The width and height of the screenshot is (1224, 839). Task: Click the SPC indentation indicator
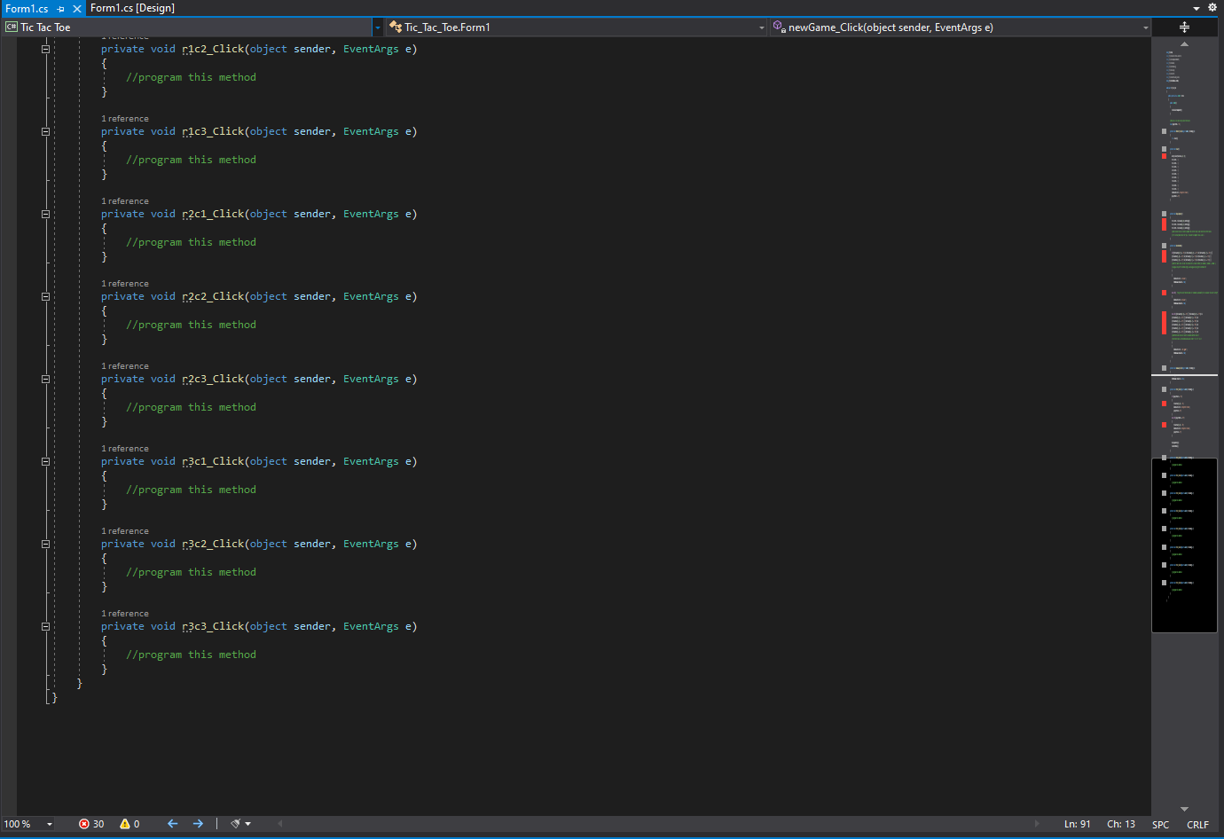1161,825
